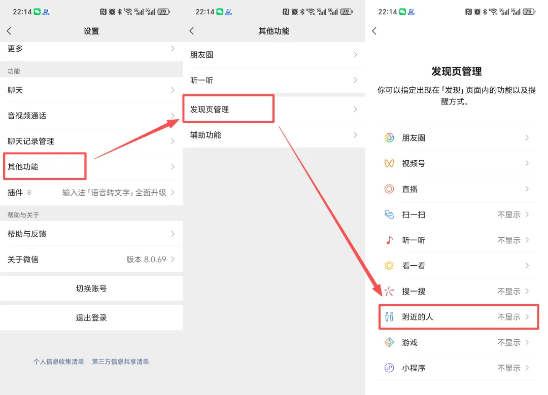548x395 pixels.
Task: Open chevron on 附近的人 row
Action: point(527,317)
